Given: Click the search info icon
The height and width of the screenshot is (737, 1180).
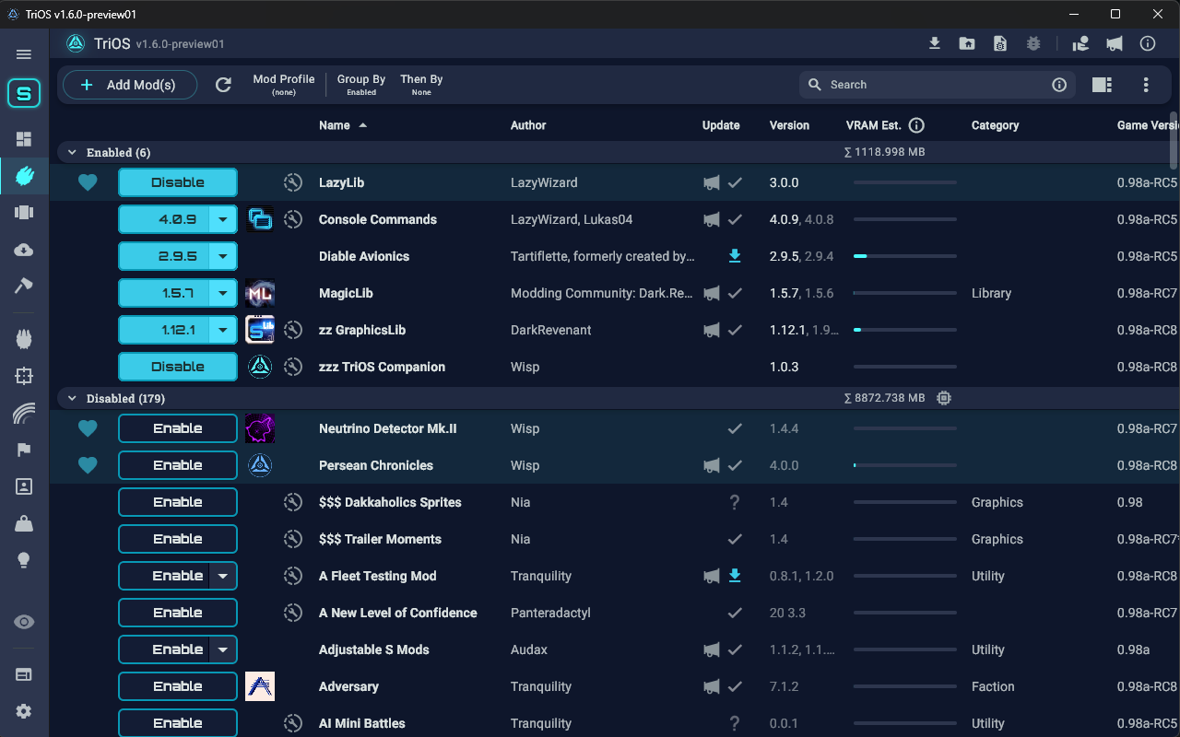Looking at the screenshot, I should [x=1059, y=85].
